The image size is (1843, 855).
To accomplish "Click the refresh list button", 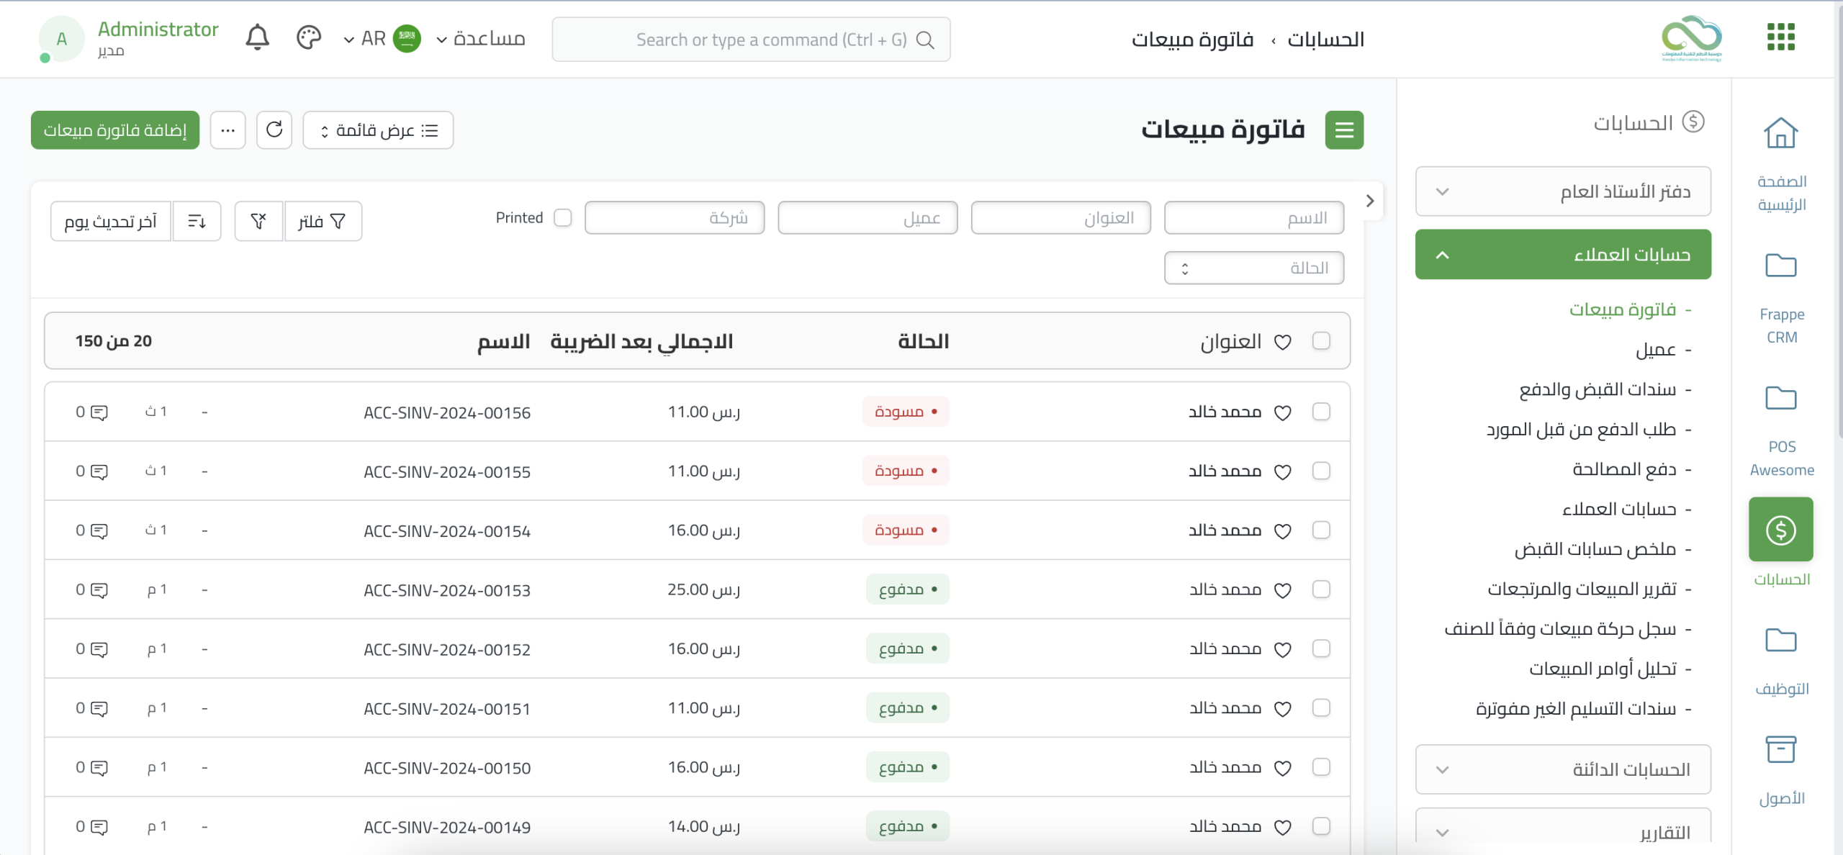I will click(x=274, y=130).
